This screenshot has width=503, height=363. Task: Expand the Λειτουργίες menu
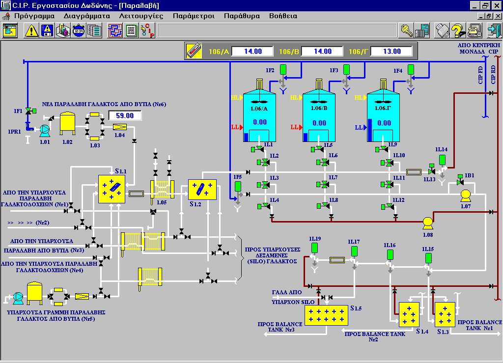click(x=141, y=16)
